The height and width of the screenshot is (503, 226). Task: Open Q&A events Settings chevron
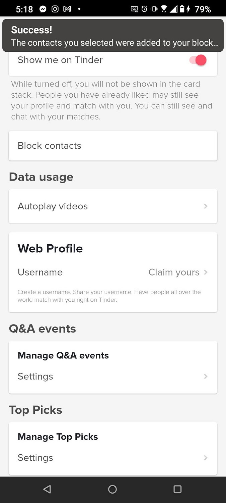click(206, 376)
